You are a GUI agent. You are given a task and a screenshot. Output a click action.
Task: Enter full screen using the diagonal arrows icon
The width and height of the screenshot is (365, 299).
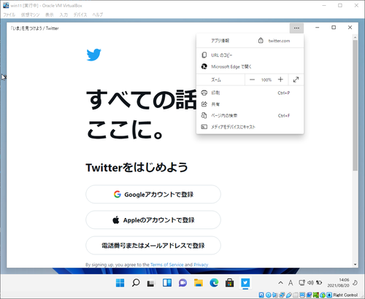(296, 79)
